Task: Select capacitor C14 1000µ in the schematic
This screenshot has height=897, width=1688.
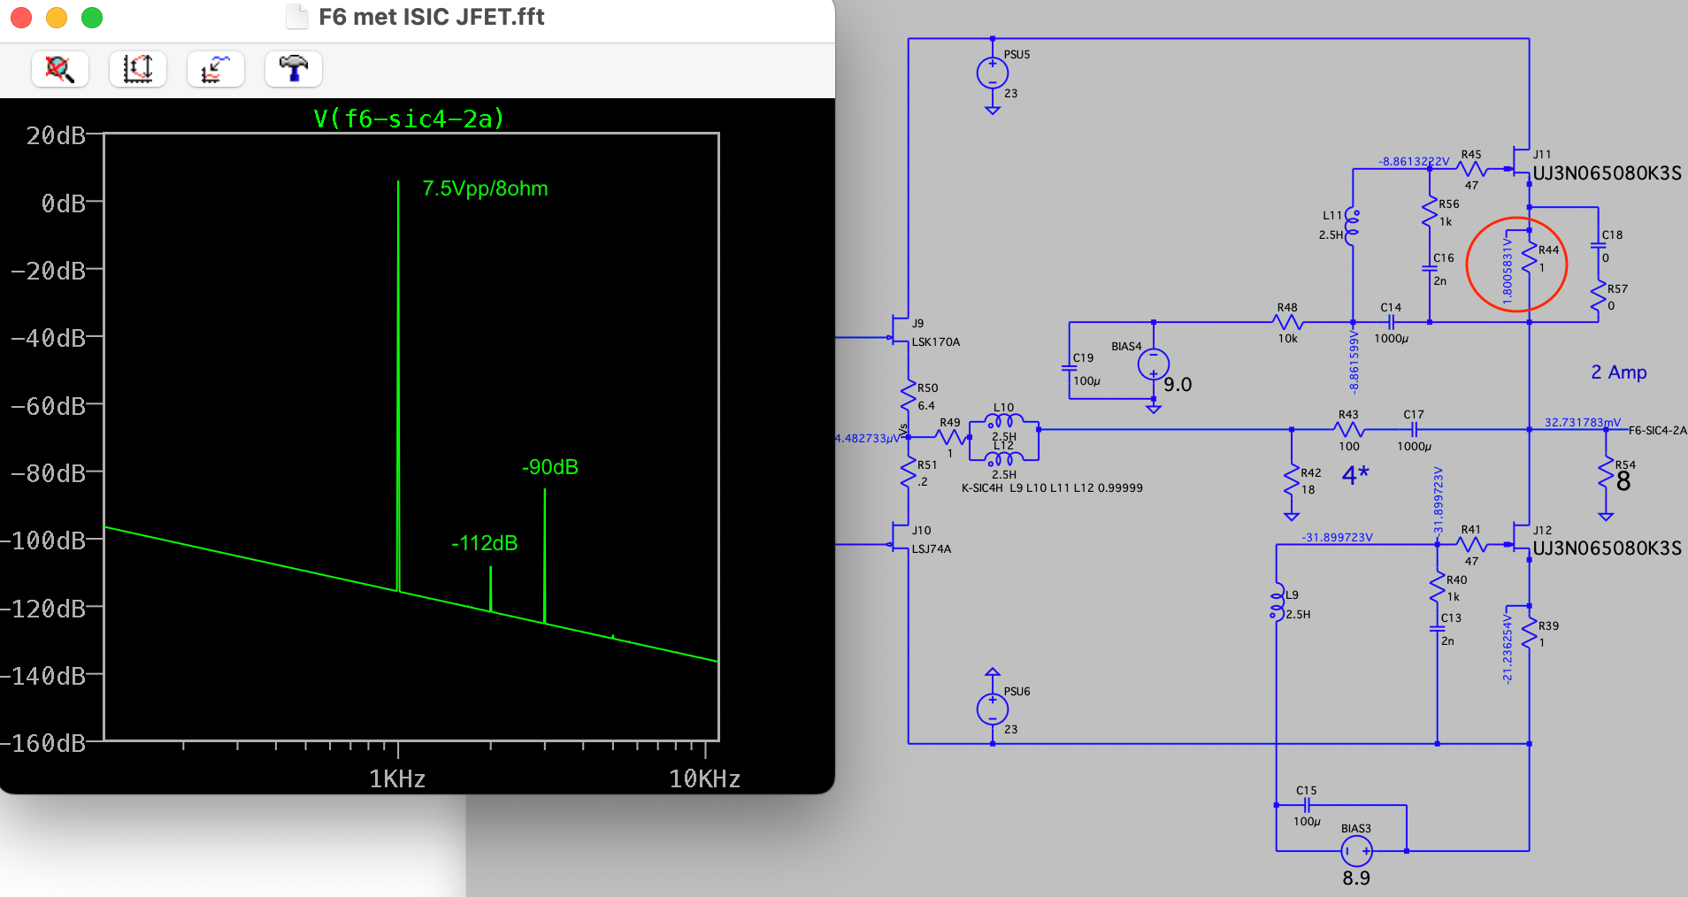Action: (1391, 322)
